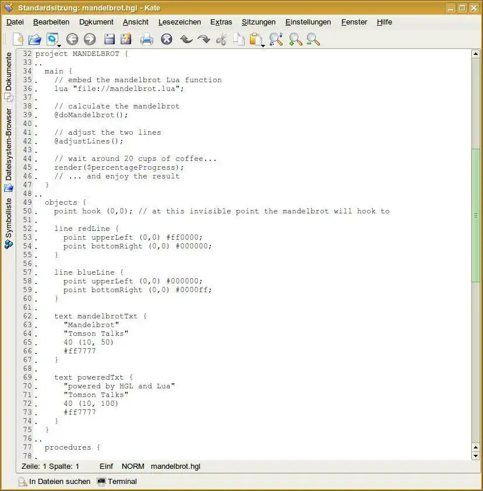Paste from clipboard icon
The height and width of the screenshot is (491, 483).
pyautogui.click(x=256, y=40)
